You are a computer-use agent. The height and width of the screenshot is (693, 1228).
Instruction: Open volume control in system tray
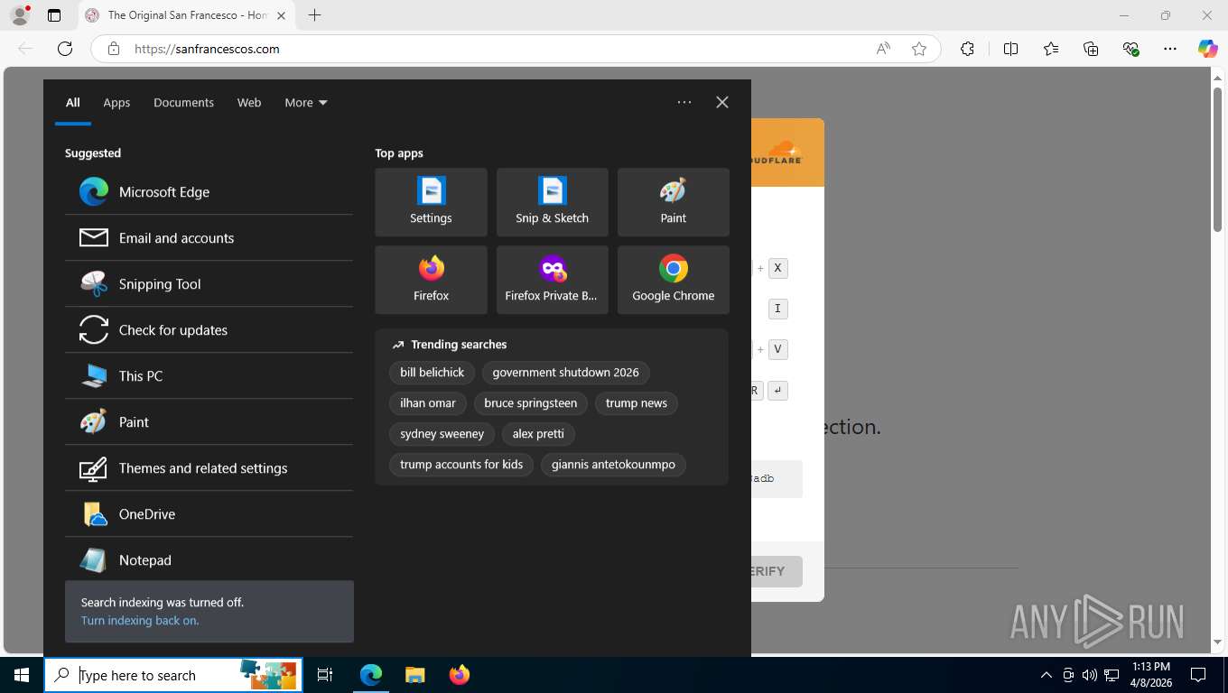pyautogui.click(x=1090, y=675)
